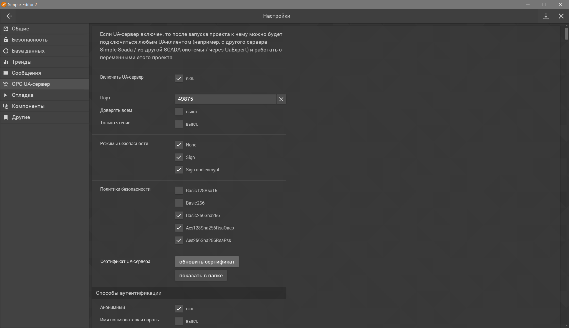Uncheck Sign and encrypt mode
569x328 pixels.
(179, 170)
